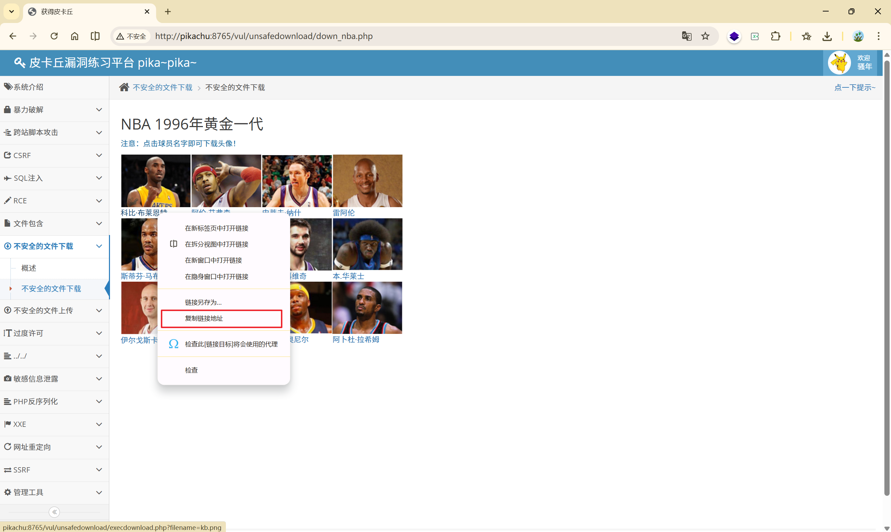891x532 pixels.
Task: Click 链接另存为... in context menu
Action: [203, 302]
